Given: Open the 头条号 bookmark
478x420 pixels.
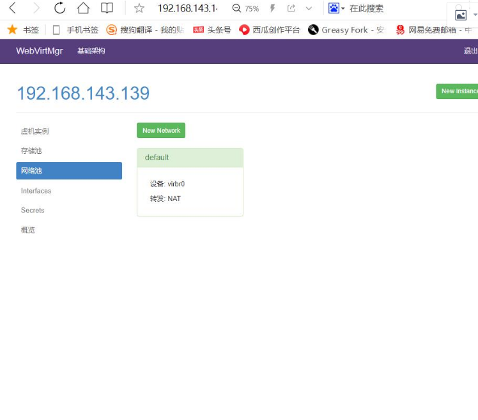Looking at the screenshot, I should (x=212, y=30).
